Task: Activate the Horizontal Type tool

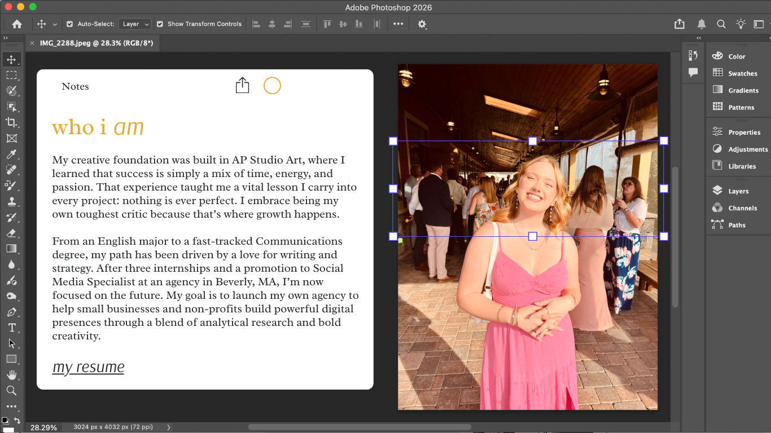Action: [11, 328]
